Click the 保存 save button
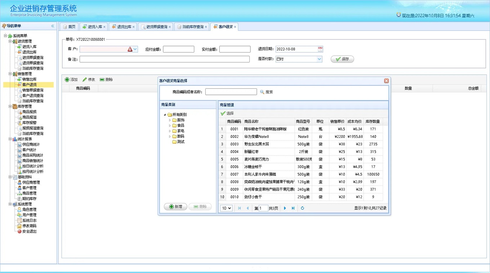This screenshot has width=490, height=273. (x=342, y=59)
